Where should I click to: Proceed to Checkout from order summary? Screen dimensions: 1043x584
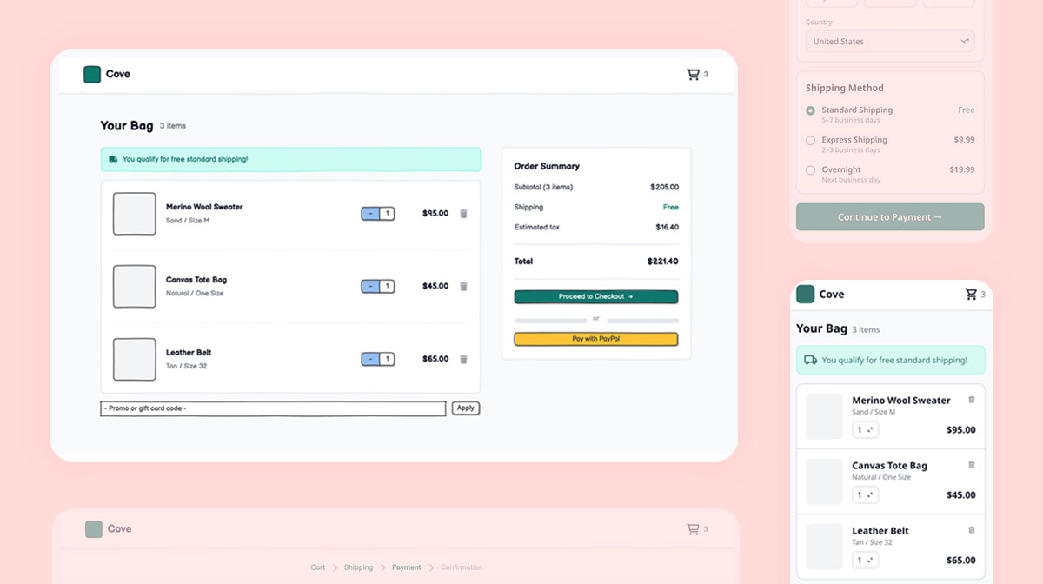[596, 297]
